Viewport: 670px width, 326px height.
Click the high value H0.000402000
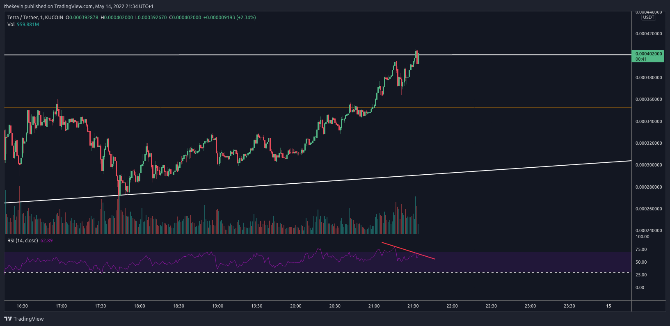pos(117,18)
